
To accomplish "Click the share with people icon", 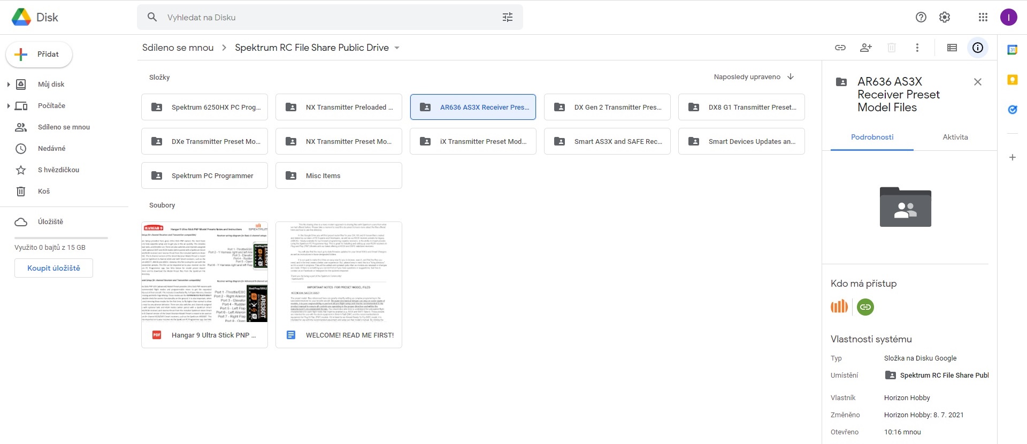I will coord(866,48).
